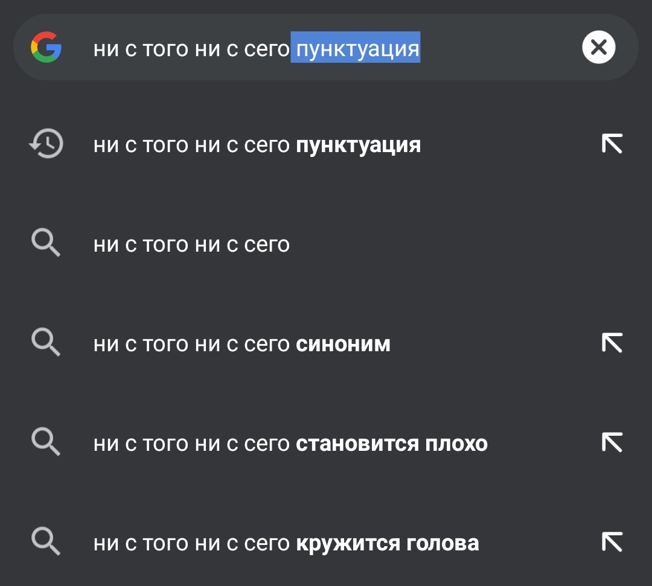Insert 'пунктуация' suggestion using arrow icon
The image size is (652, 586).
click(x=612, y=144)
